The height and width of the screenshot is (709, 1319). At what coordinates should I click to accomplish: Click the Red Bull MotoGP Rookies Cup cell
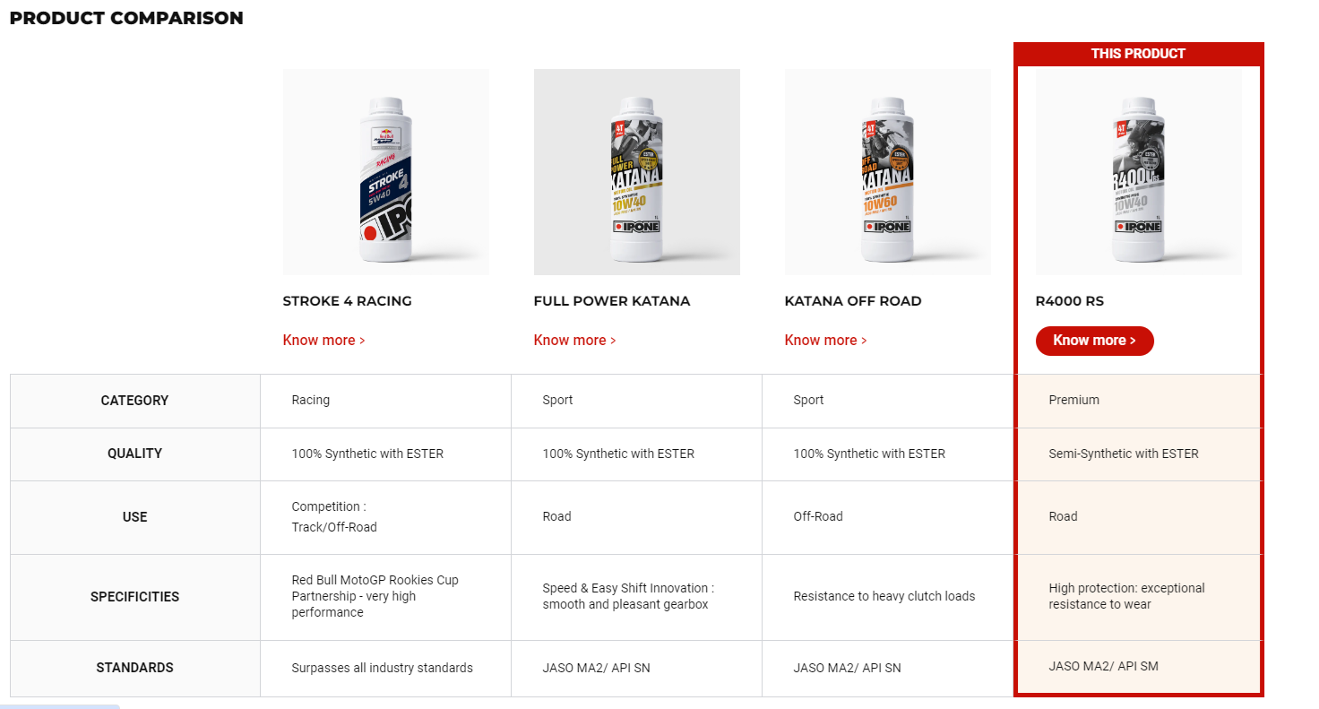[385, 597]
